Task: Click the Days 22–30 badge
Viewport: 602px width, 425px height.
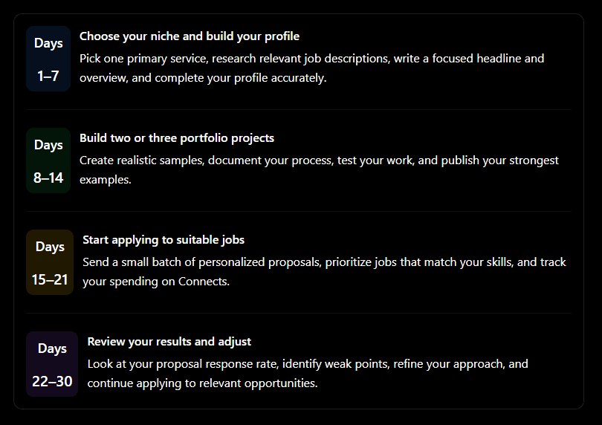Action: (x=52, y=364)
